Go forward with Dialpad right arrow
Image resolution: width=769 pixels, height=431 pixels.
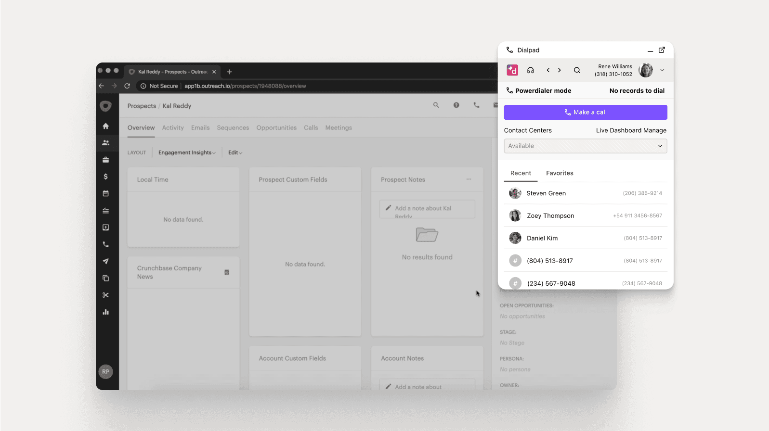[560, 70]
